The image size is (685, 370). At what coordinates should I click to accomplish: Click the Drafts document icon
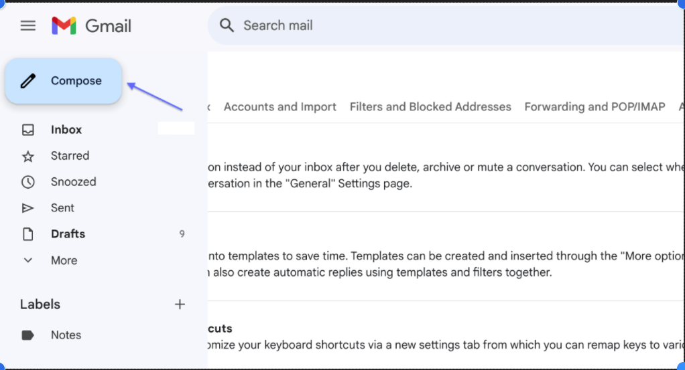(x=28, y=234)
